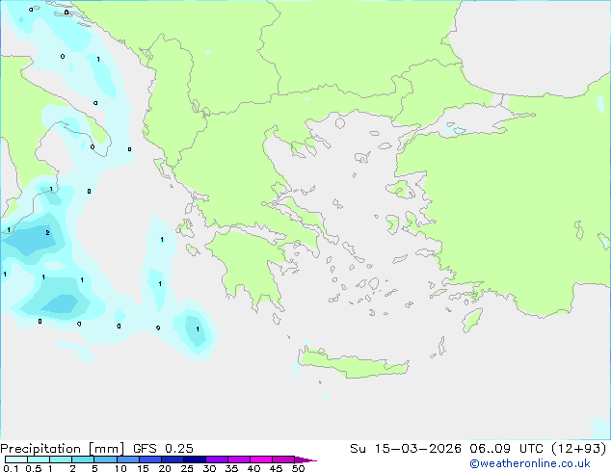Click the '25' legend scale number

point(187,468)
